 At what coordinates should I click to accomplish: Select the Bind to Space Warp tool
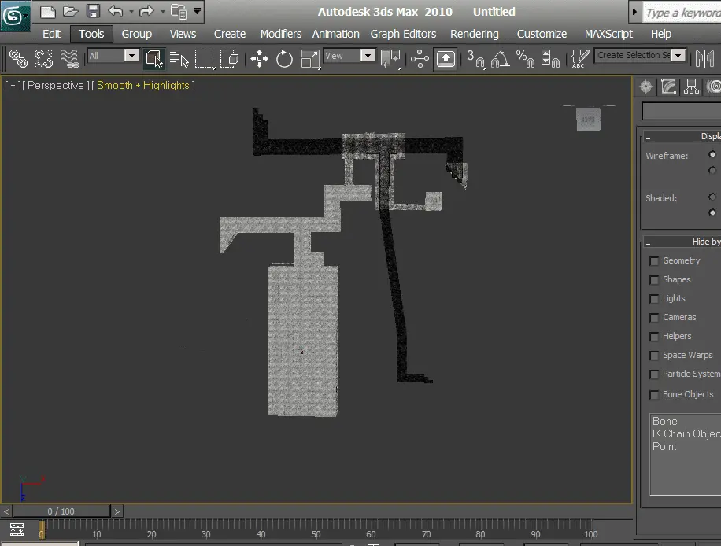pyautogui.click(x=69, y=59)
